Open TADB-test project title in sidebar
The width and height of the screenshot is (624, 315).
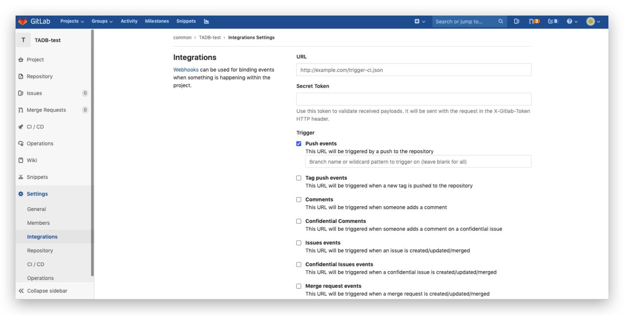[48, 40]
